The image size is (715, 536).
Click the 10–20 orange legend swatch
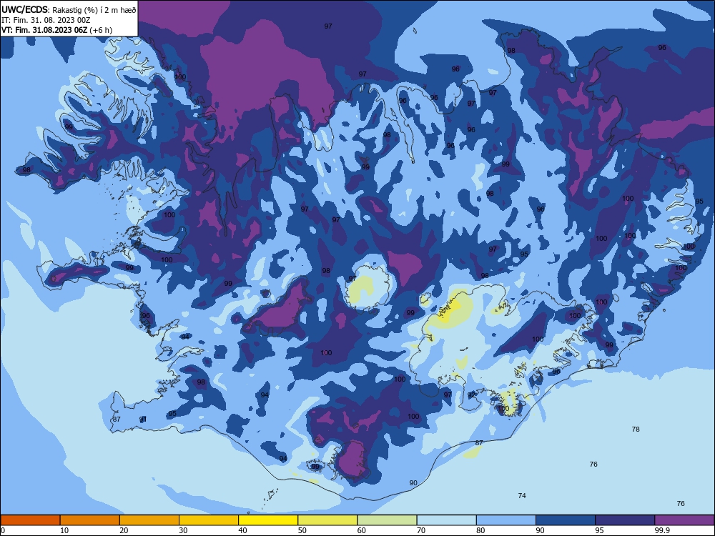[x=90, y=520]
